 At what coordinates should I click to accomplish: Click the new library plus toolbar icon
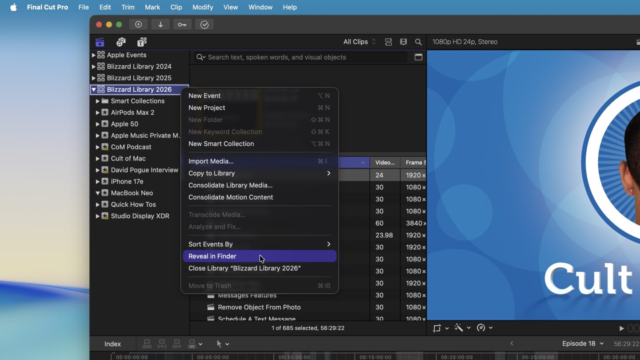[x=138, y=24]
